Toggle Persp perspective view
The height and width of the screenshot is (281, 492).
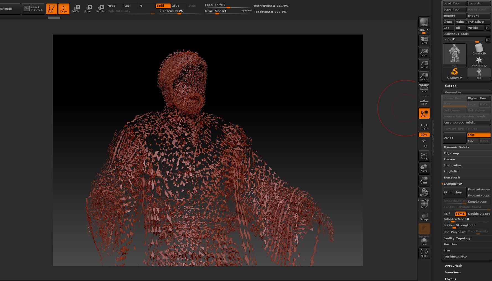click(424, 88)
